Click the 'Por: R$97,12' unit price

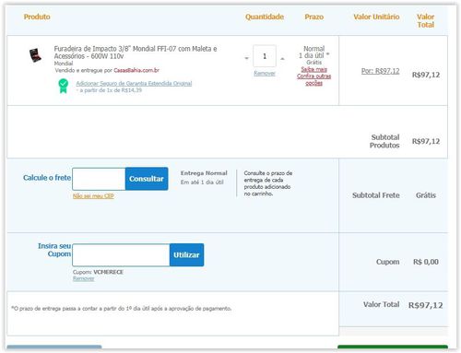pyautogui.click(x=380, y=71)
